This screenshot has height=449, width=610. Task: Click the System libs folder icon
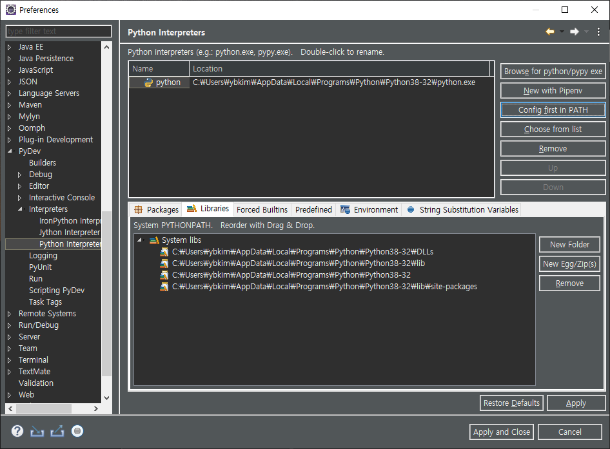[x=155, y=240]
